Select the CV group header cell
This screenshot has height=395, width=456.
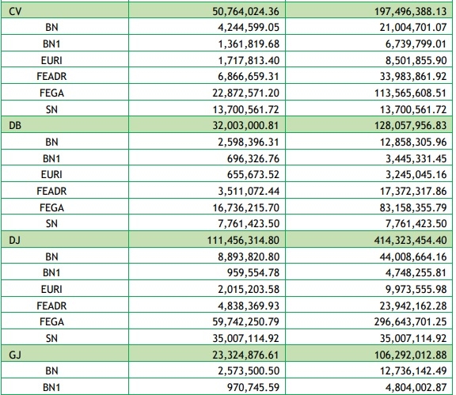(65, 11)
